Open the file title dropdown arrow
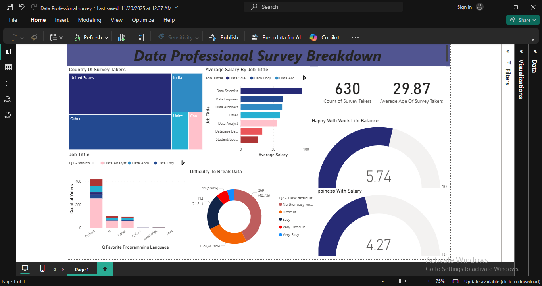542x286 pixels. click(176, 8)
